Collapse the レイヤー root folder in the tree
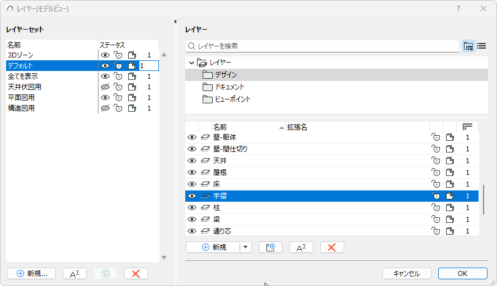 pos(191,63)
